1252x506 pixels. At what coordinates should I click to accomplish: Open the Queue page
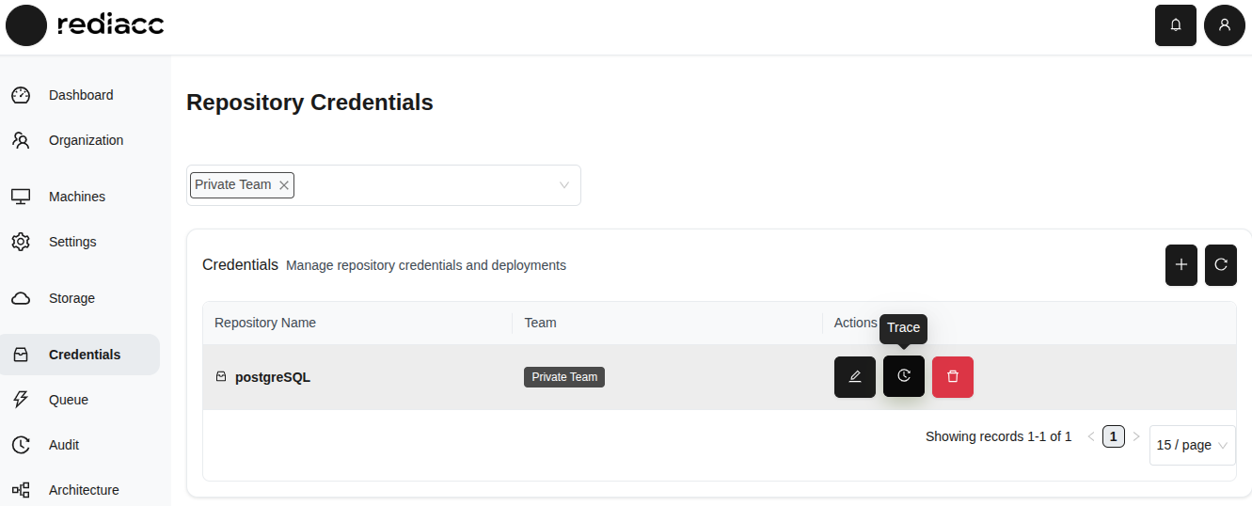coord(69,400)
